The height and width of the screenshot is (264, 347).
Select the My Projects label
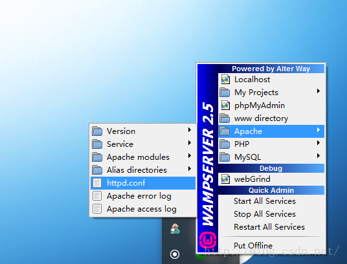(256, 93)
